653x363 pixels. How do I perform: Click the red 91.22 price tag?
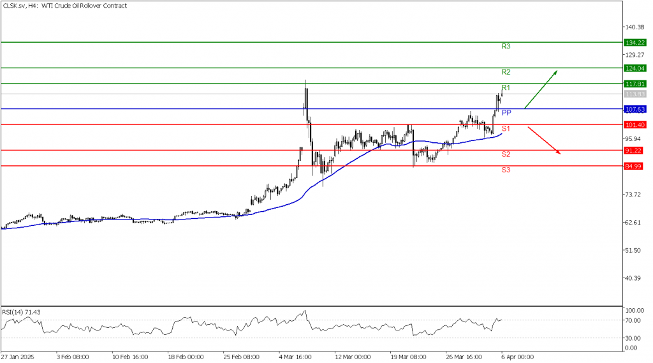click(x=633, y=151)
